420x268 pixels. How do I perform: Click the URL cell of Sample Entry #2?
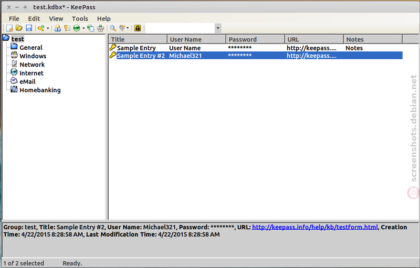point(311,56)
